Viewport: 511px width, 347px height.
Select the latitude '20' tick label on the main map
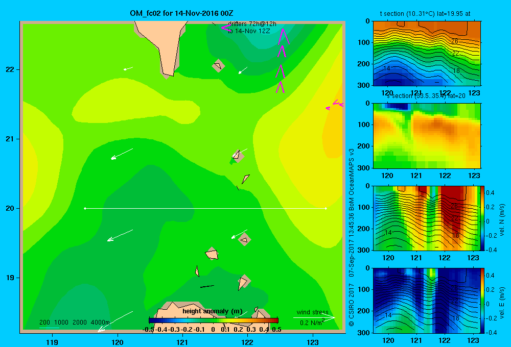[10, 208]
